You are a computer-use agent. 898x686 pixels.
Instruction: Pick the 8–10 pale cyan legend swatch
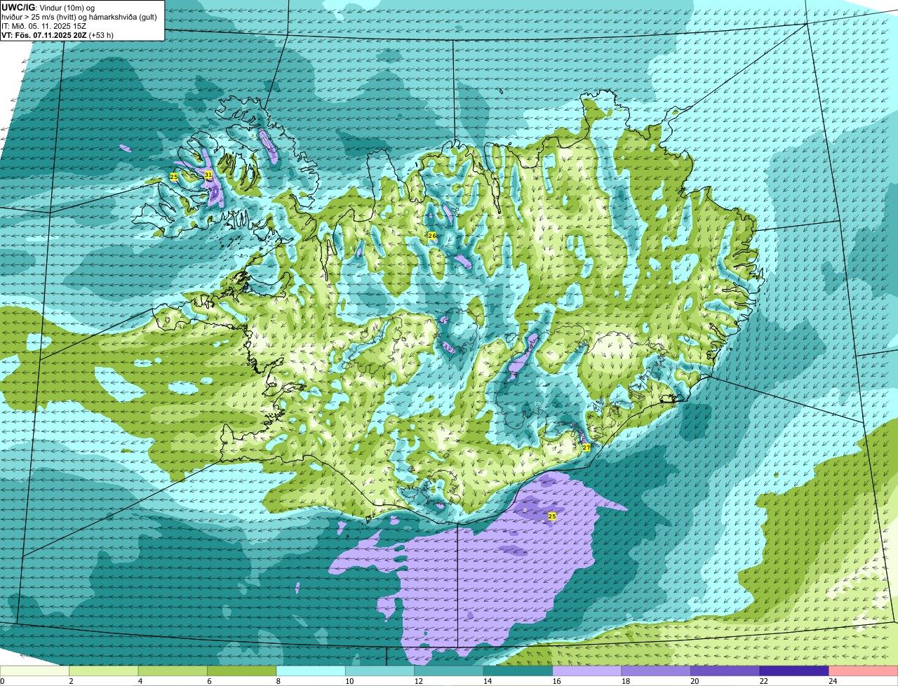coord(311,671)
